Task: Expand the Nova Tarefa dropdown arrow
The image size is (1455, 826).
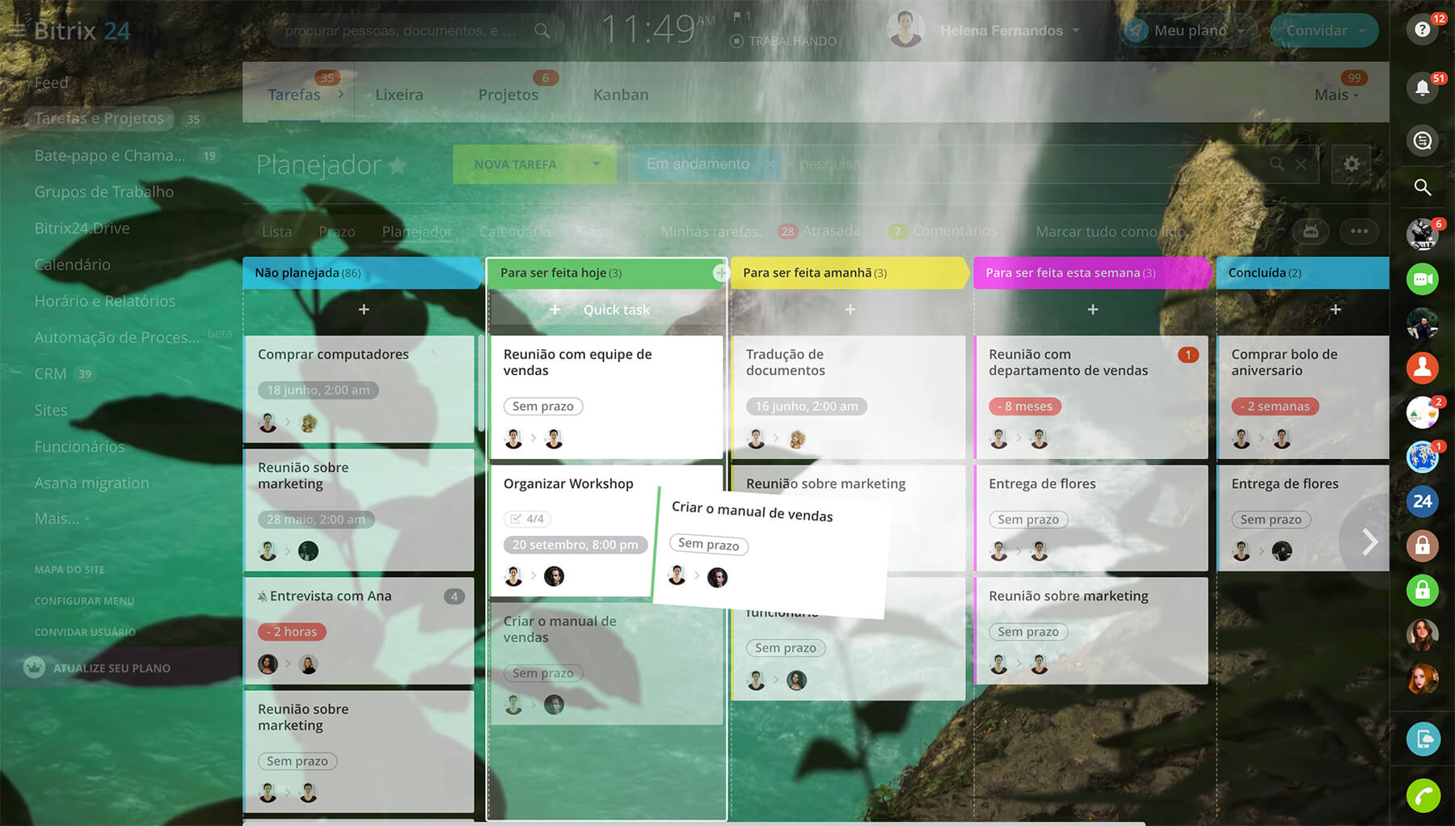Action: (597, 164)
